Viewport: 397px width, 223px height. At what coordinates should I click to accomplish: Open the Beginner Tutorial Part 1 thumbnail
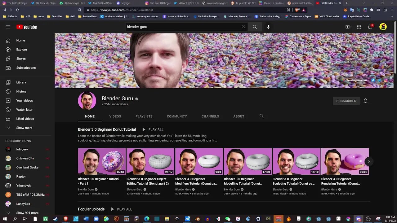[x=102, y=161]
